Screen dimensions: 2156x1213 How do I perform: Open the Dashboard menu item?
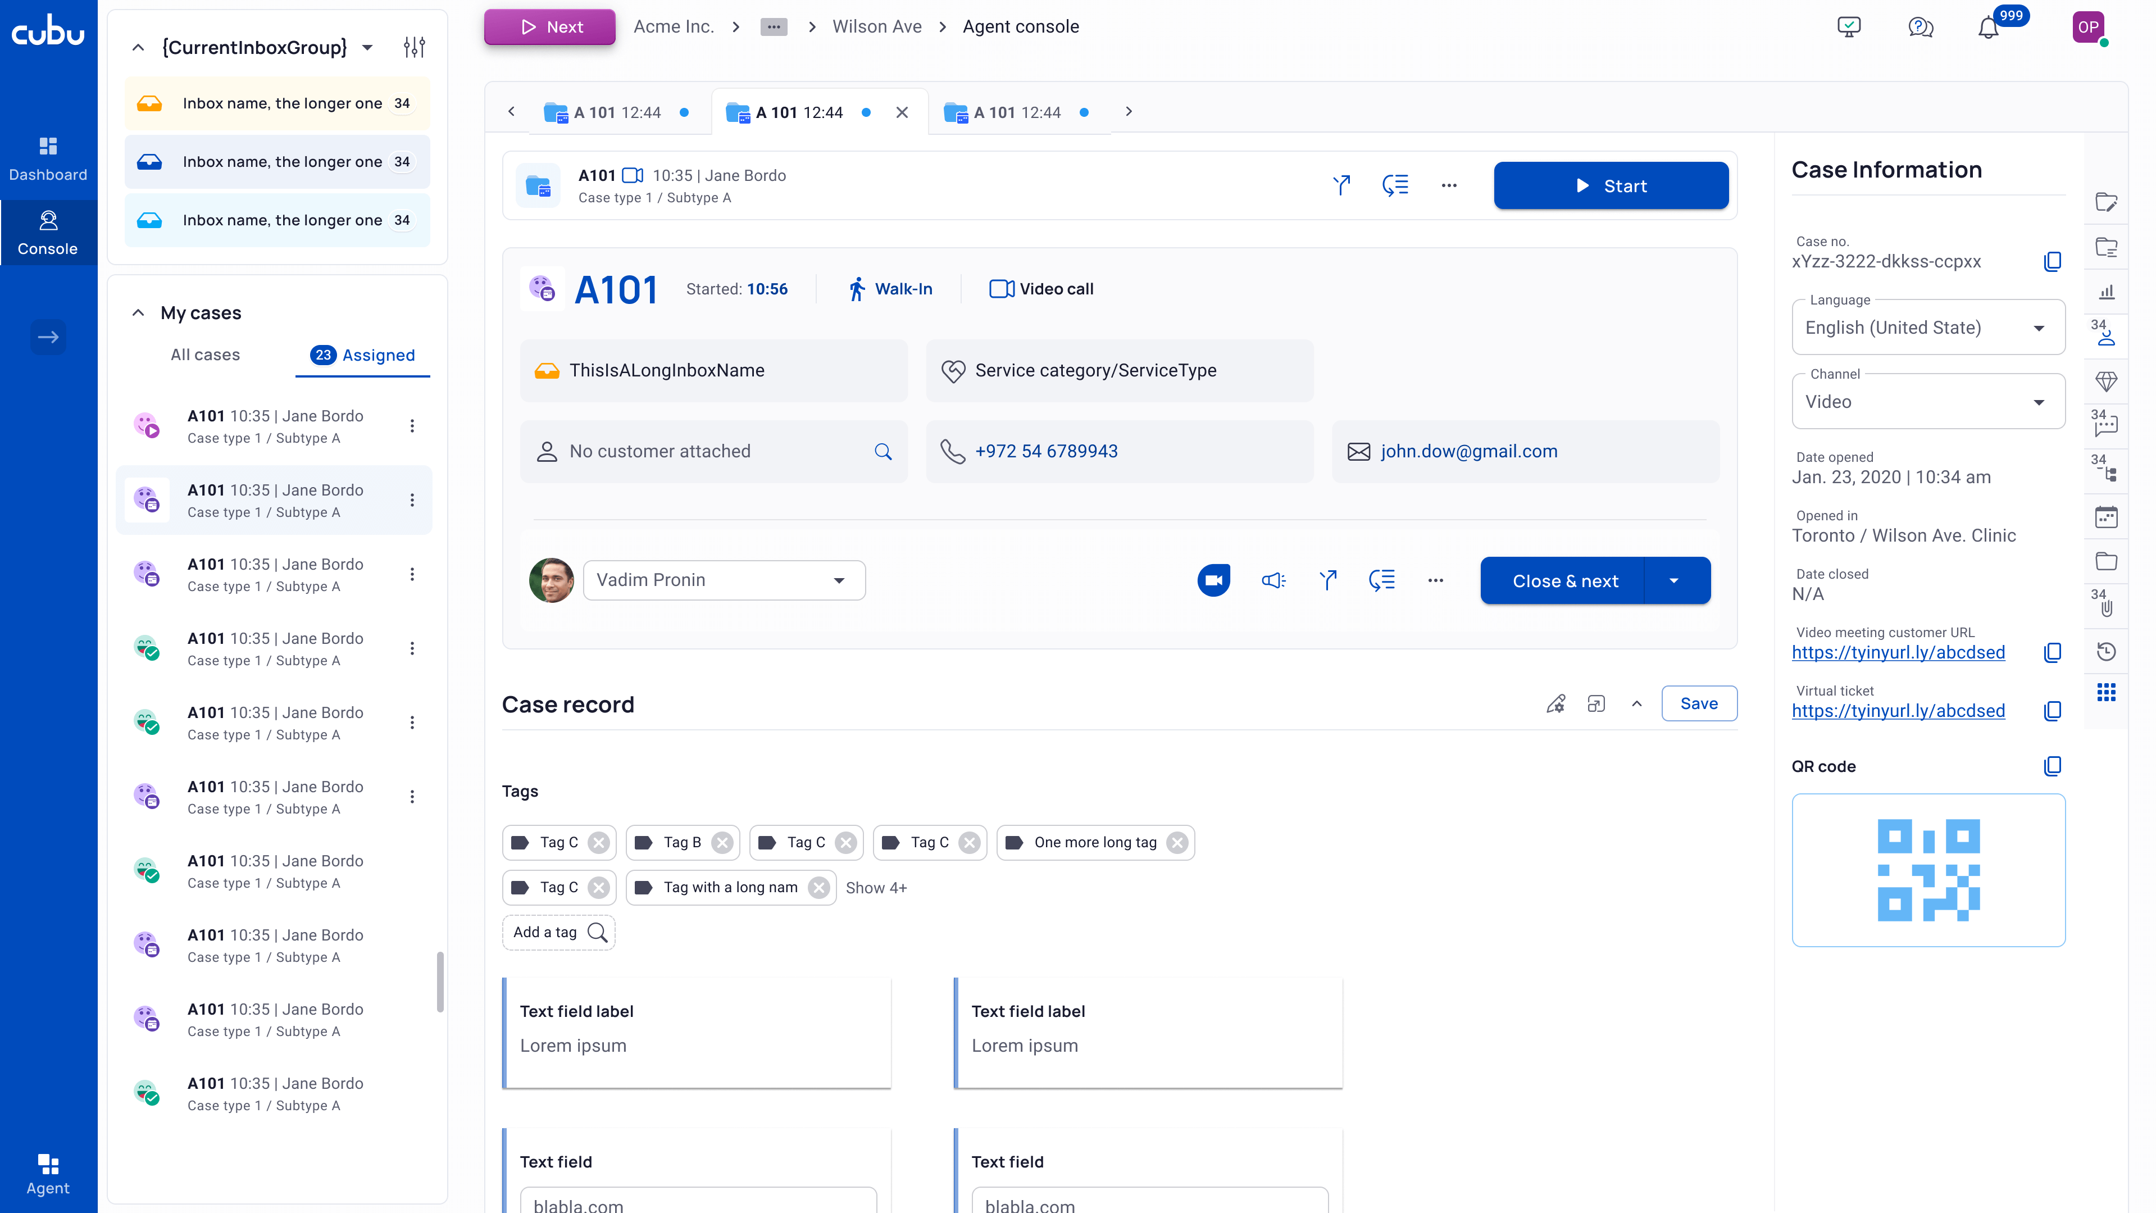point(48,158)
